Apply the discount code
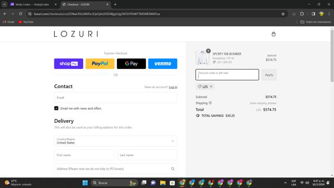Image resolution: width=334 pixels, height=188 pixels. [269, 75]
